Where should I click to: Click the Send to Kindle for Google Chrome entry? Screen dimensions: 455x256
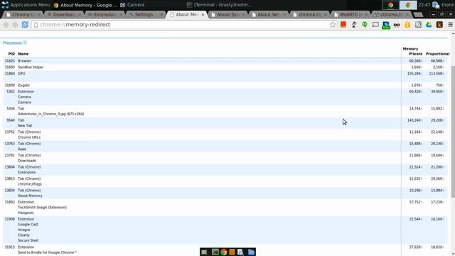point(48,252)
